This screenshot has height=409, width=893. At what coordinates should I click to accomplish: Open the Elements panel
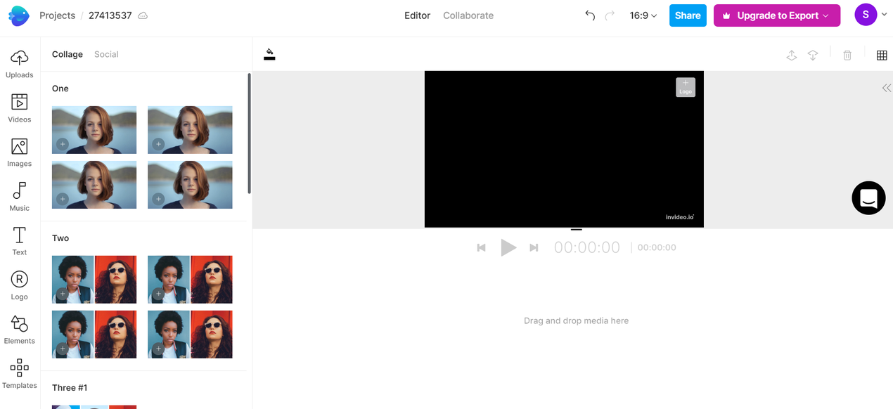point(20,330)
